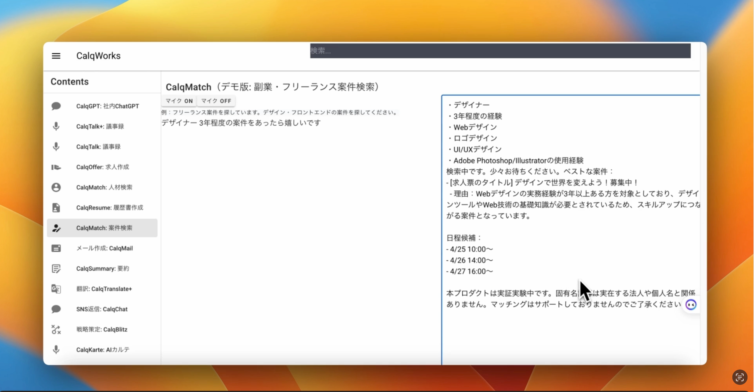Click the person icon for CalqMatch 人材検索

pos(56,187)
